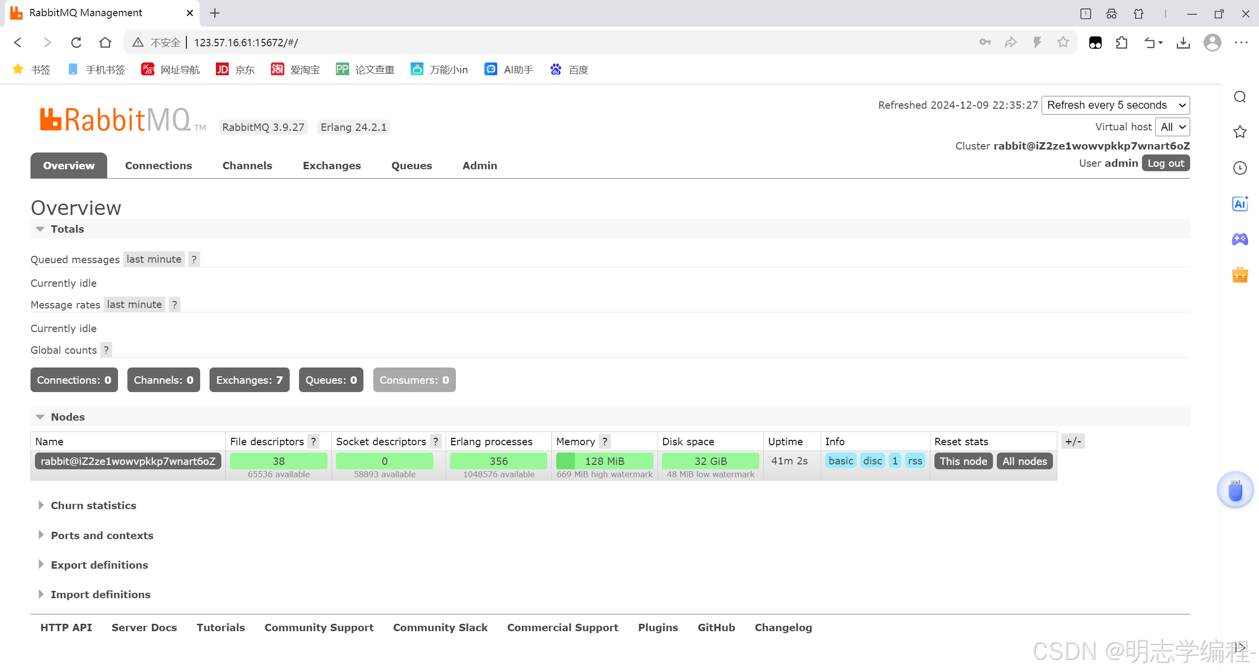
Task: Open help for Global counts
Action: click(x=106, y=350)
